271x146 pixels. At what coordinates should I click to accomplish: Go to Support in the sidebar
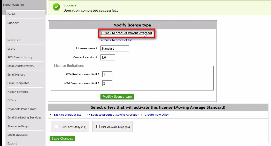coord(13,23)
